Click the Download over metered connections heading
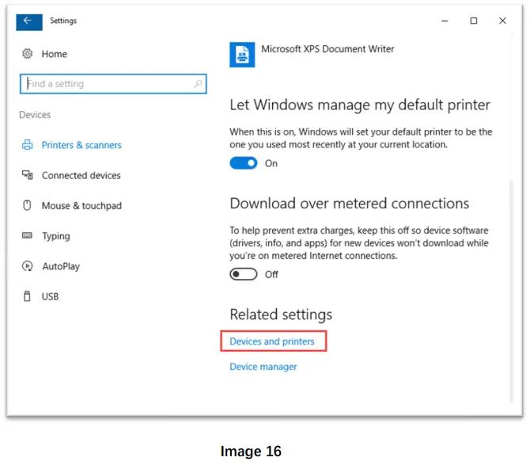The width and height of the screenshot is (530, 465). 349,204
